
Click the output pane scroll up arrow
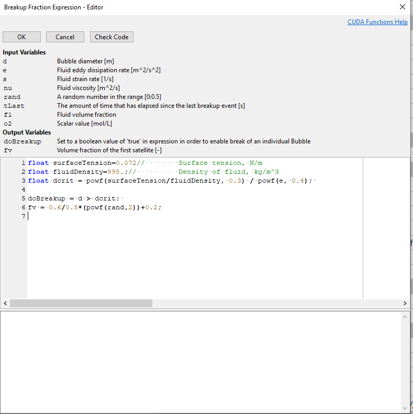point(405,317)
